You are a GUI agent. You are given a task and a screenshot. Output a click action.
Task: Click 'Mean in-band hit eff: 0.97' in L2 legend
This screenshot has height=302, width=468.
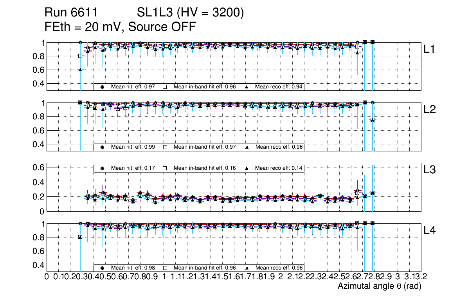tap(205, 147)
